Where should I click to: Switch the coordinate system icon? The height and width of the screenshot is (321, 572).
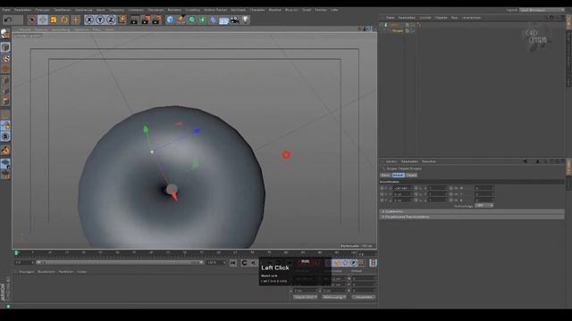[x=122, y=20]
